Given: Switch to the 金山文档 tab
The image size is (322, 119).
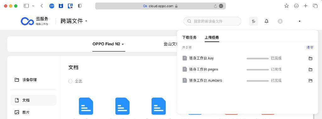Looking at the screenshot, I should 170,44.
